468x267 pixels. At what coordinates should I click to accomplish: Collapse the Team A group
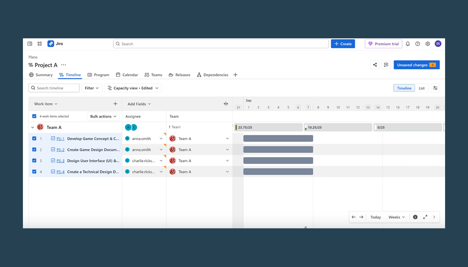pos(32,127)
